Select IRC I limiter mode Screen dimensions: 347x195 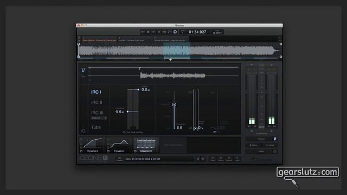click(96, 92)
